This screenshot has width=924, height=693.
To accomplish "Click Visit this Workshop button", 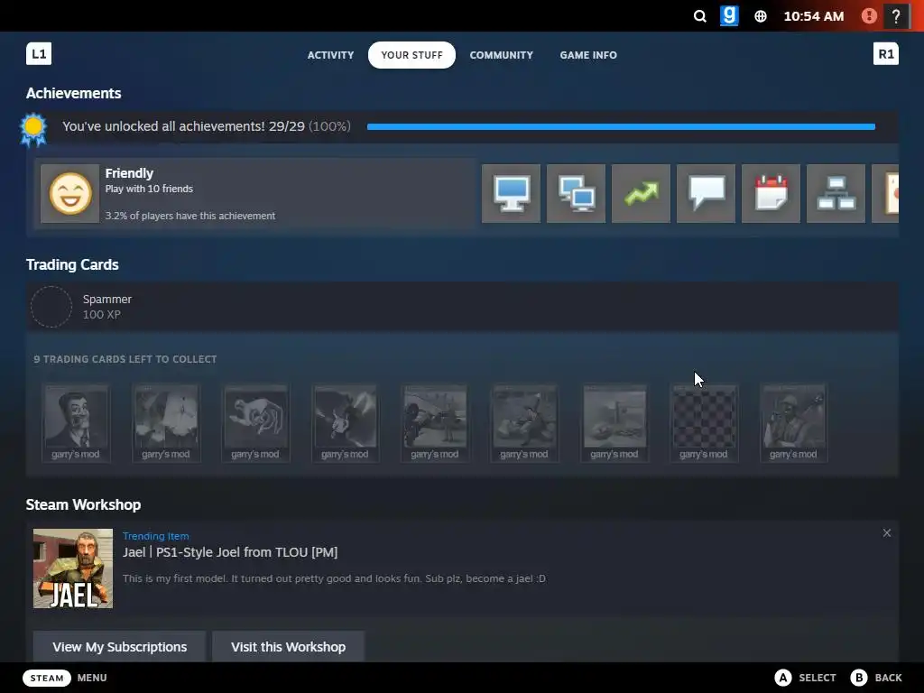I will coord(288,646).
